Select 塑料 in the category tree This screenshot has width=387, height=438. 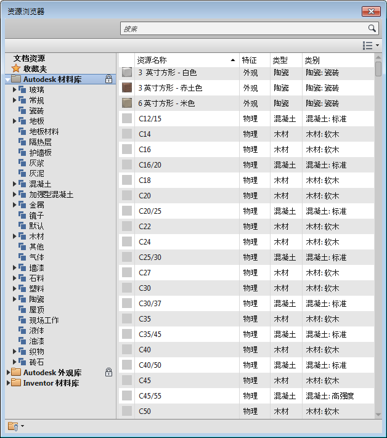[x=36, y=288]
